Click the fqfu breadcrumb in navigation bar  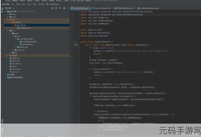pos(35,4)
